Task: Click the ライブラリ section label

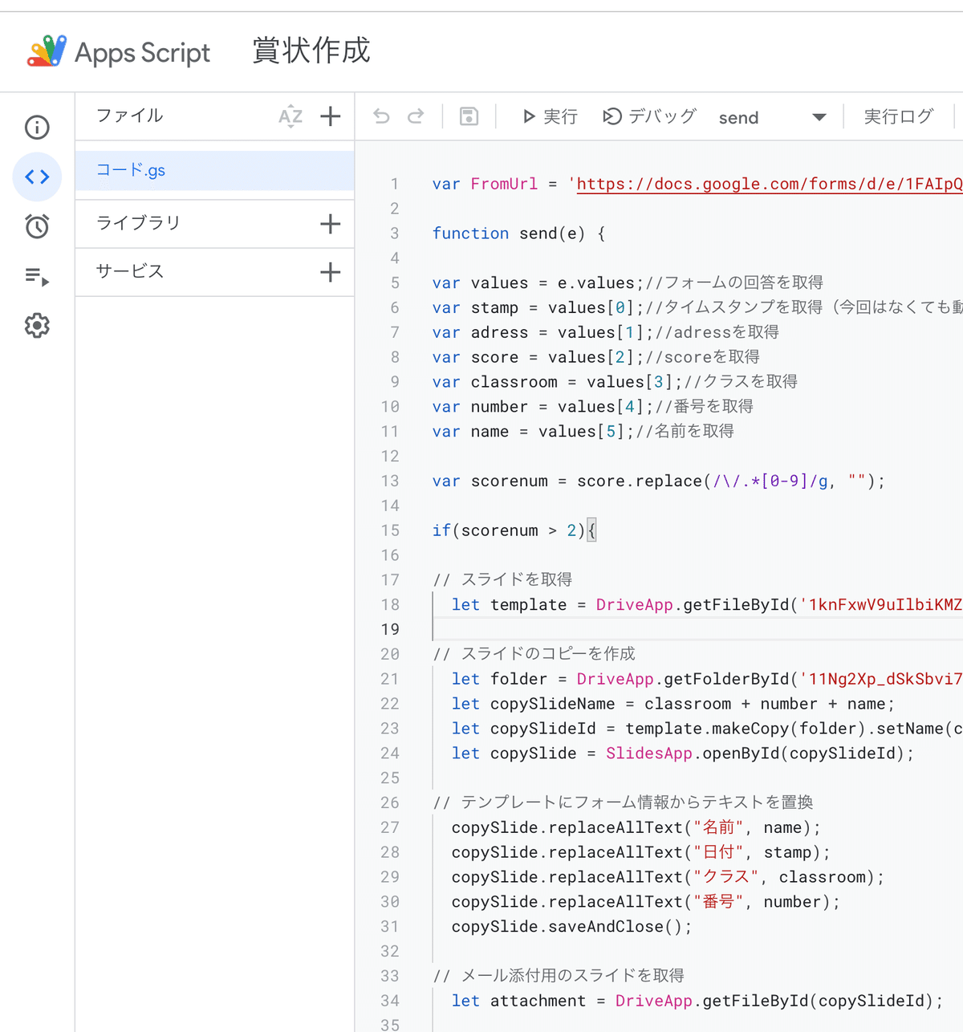Action: click(x=138, y=222)
